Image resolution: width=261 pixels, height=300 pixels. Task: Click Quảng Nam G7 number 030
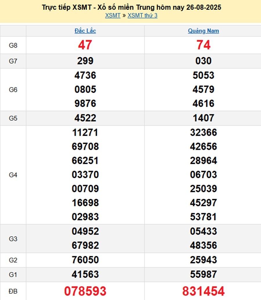203,61
